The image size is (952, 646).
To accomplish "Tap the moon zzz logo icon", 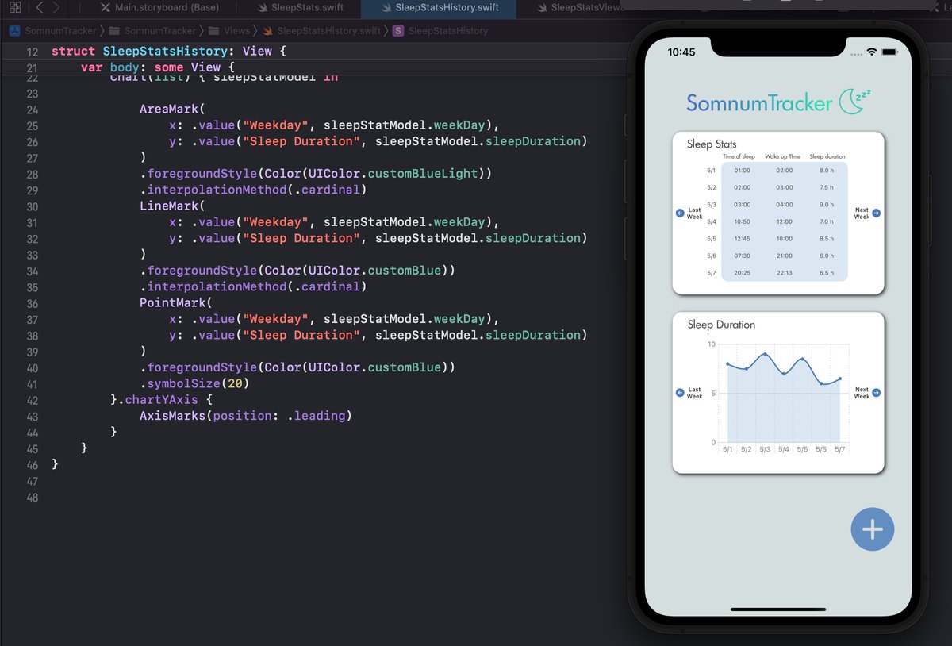I will pyautogui.click(x=854, y=102).
